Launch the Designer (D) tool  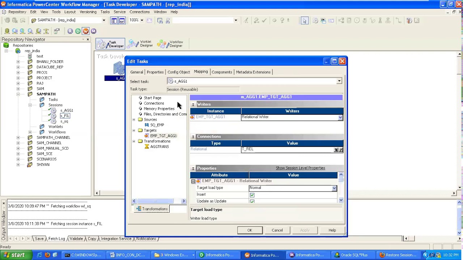tap(78, 31)
